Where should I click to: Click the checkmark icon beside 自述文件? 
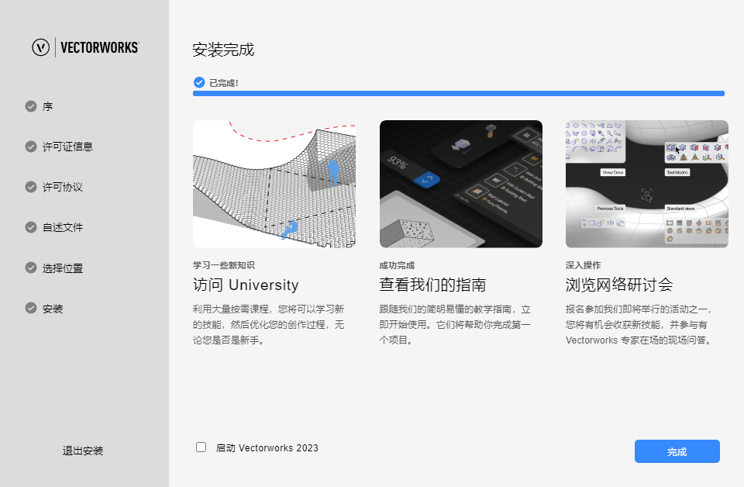click(31, 226)
